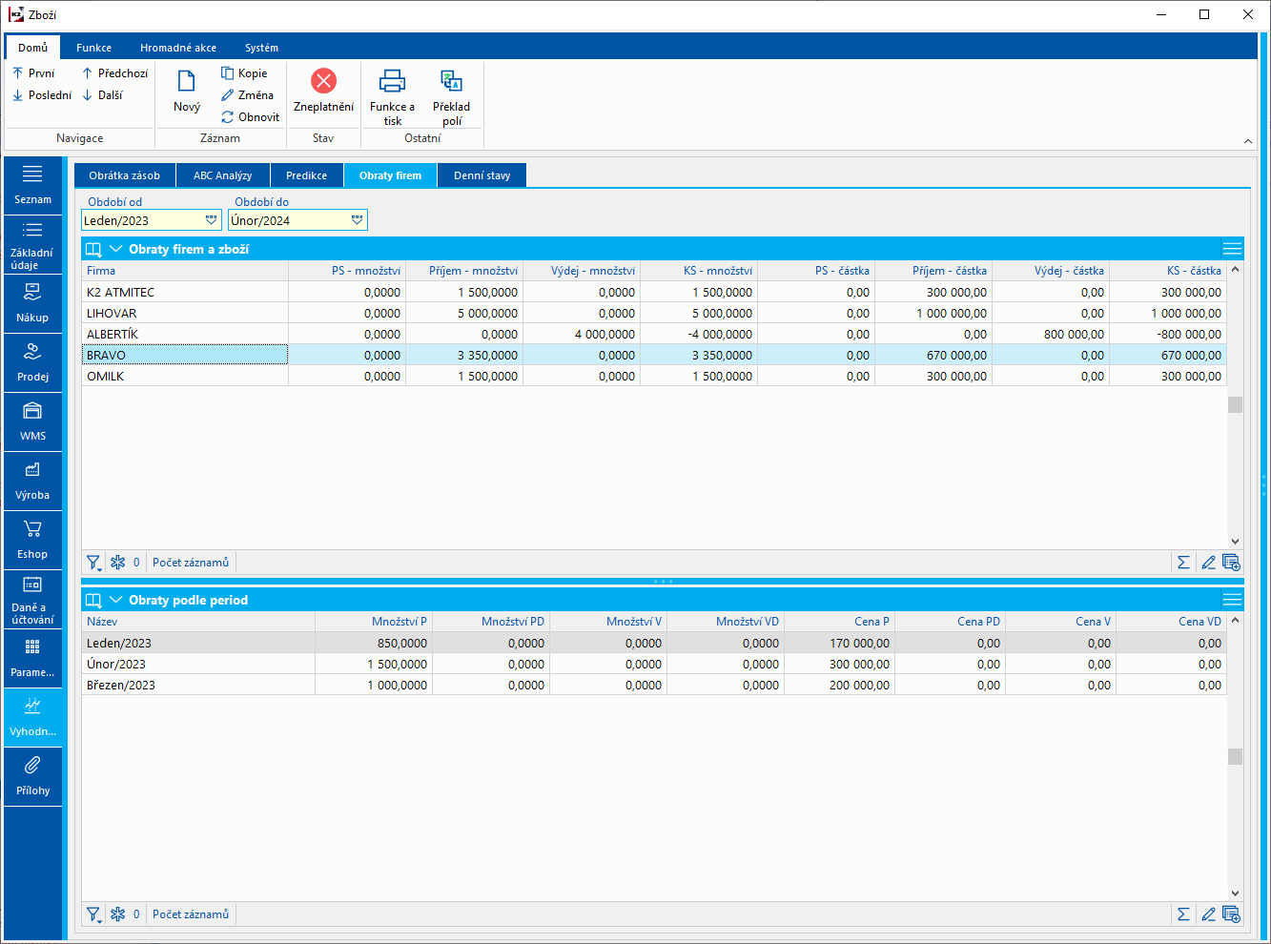This screenshot has height=944, width=1271.
Task: Collapse the Obraty firem a zboží section
Action: pyautogui.click(x=116, y=249)
